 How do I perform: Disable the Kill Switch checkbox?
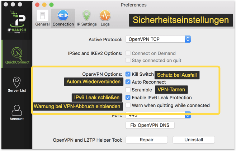pos(128,74)
